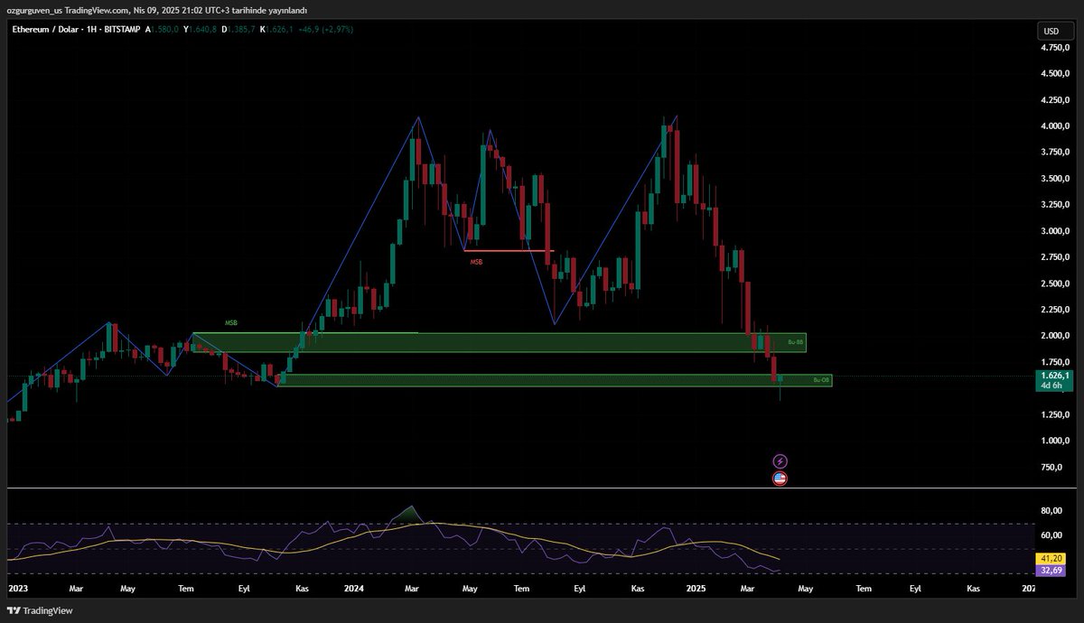Click the current price label 1.626,1
This screenshot has height=623, width=1084.
coord(1055,375)
